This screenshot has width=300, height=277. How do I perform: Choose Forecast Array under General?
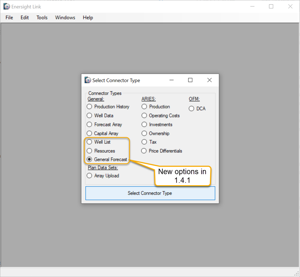click(89, 124)
